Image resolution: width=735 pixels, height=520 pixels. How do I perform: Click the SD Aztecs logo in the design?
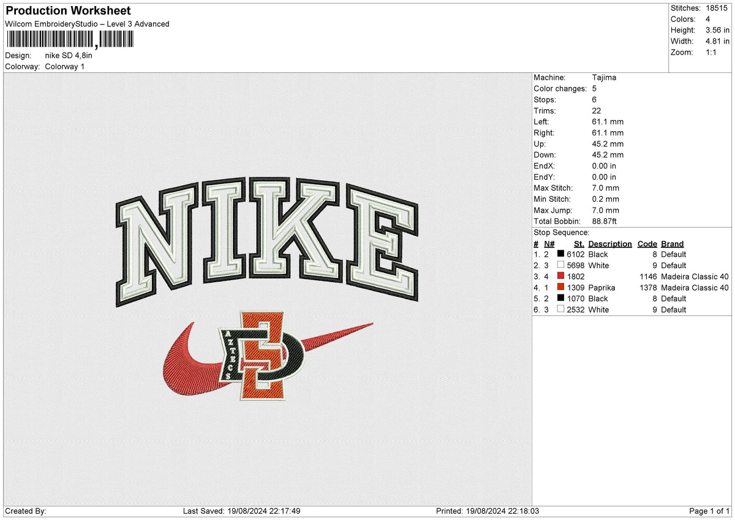tap(262, 356)
